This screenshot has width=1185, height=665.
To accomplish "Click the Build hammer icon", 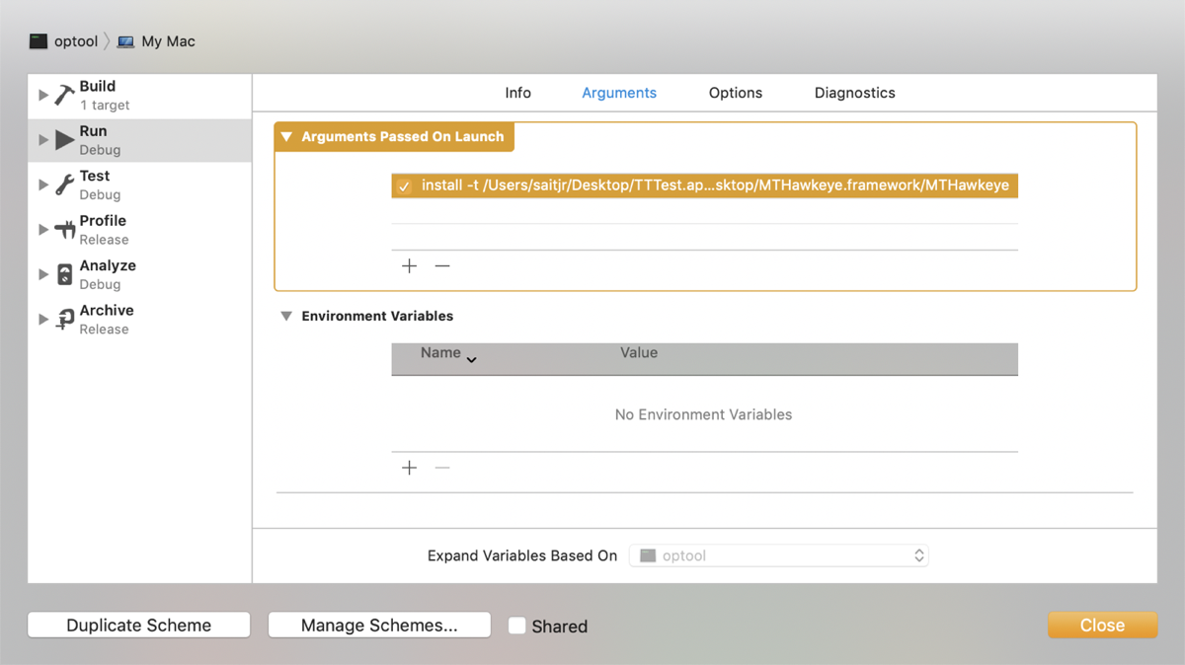I will [64, 95].
